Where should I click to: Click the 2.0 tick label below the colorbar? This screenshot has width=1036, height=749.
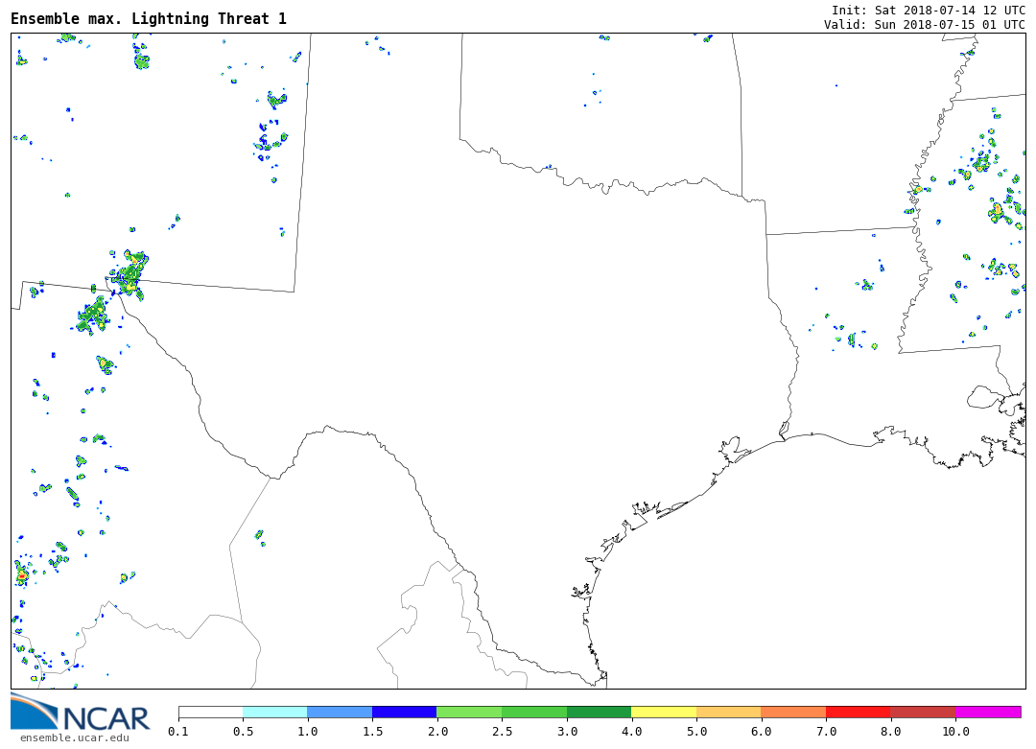click(436, 732)
